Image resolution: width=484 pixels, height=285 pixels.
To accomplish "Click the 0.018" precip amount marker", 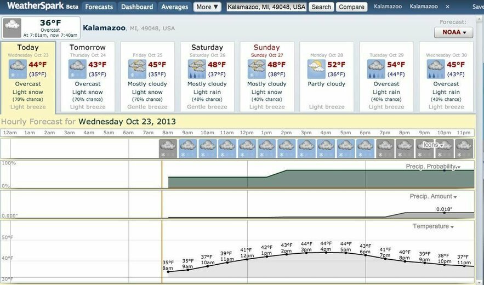I will pos(444,213).
